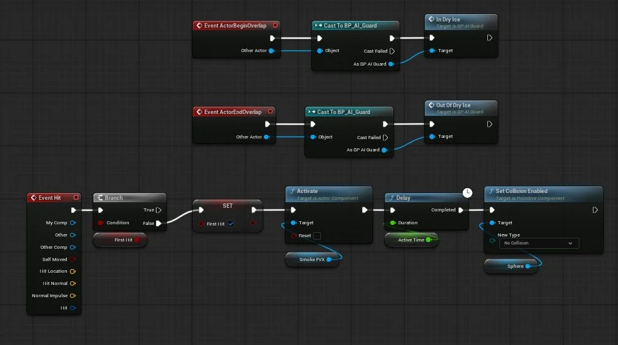Image resolution: width=618 pixels, height=345 pixels.
Task: Select the Delay node header
Action: pyautogui.click(x=427, y=197)
